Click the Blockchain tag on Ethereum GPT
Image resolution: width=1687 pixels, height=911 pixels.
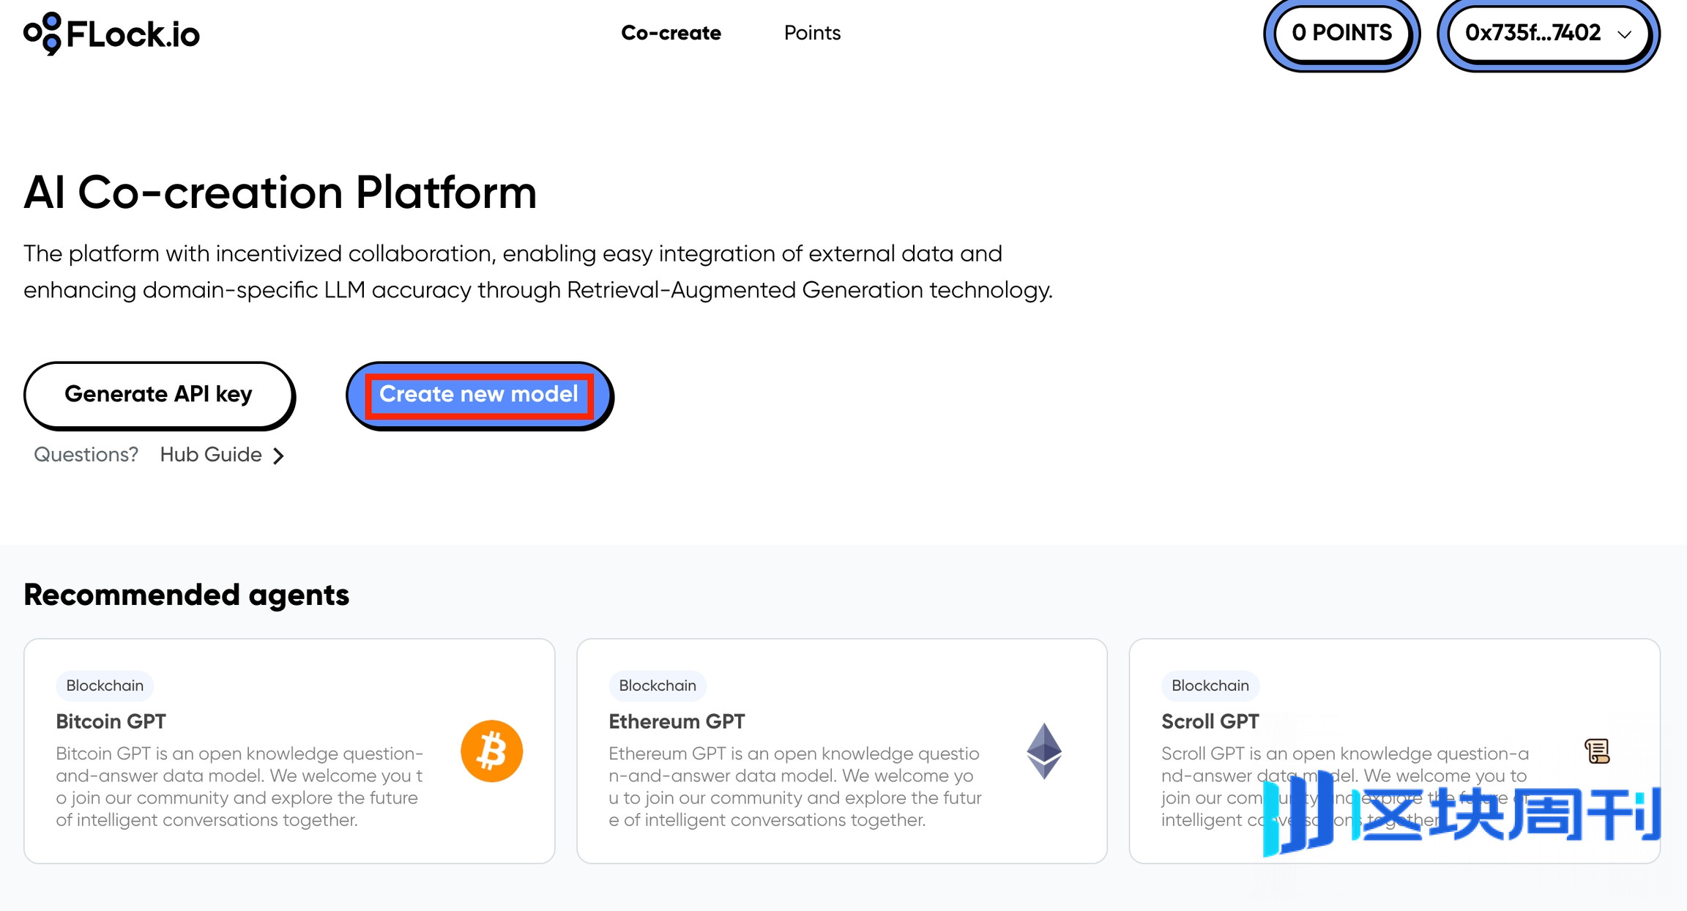pyautogui.click(x=658, y=685)
